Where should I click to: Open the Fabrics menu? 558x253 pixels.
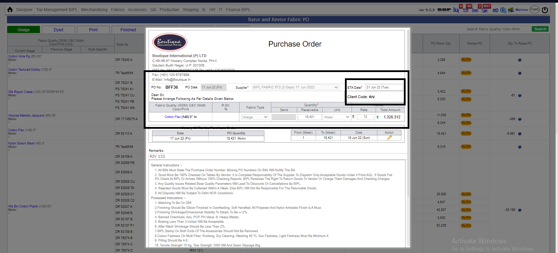(x=118, y=10)
